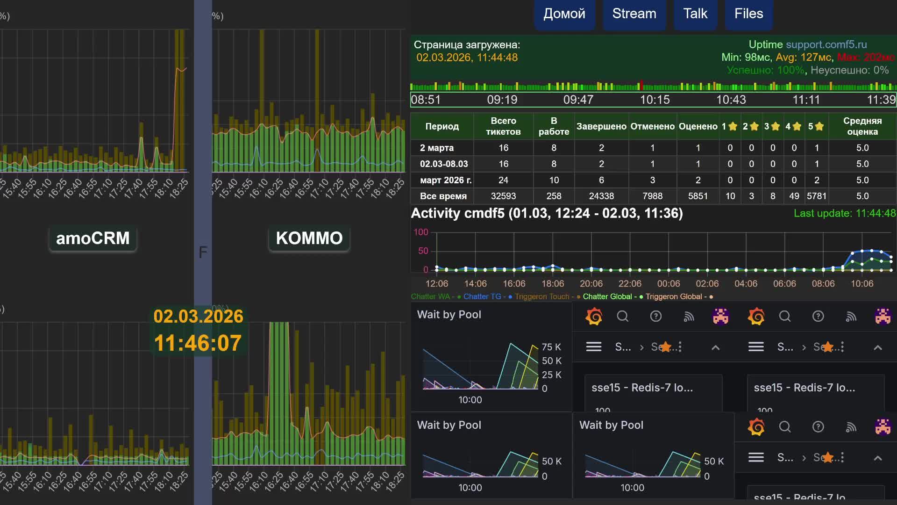Viewport: 897px width, 505px height.
Task: Click the collapse chevron in the bottom-right Grafana panel
Action: click(877, 458)
